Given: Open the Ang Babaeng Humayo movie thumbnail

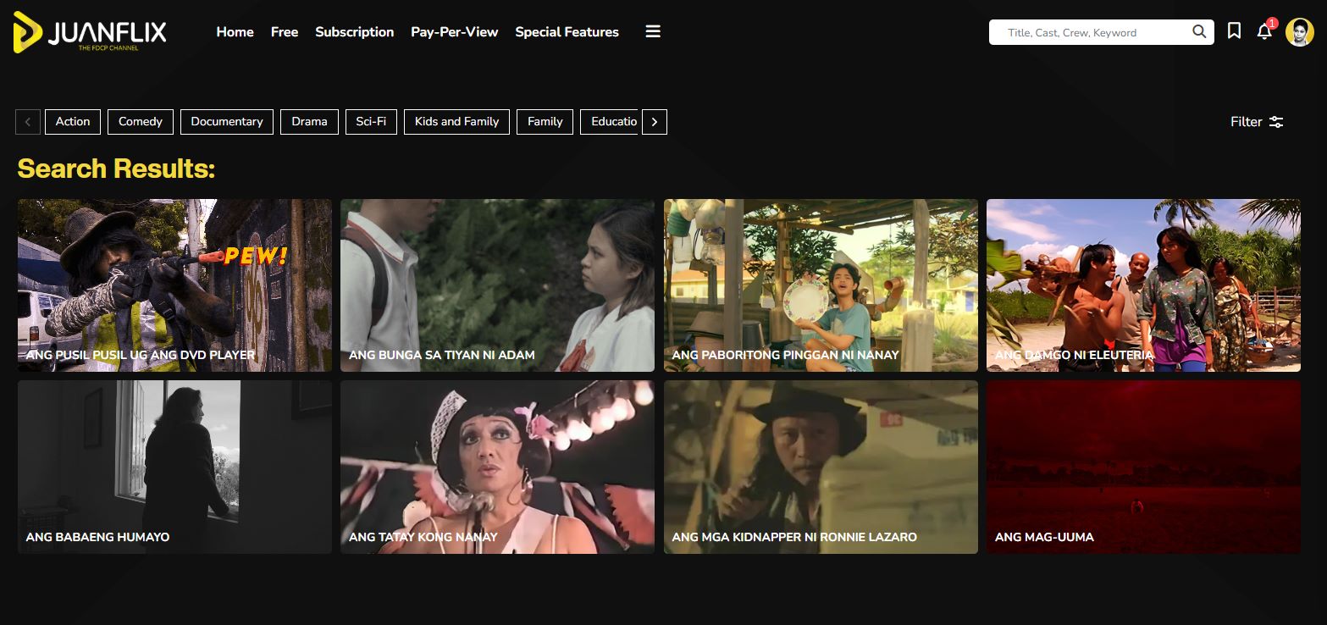Looking at the screenshot, I should [x=174, y=466].
